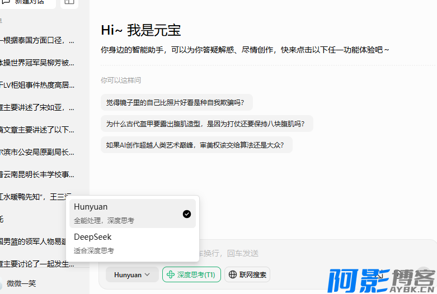
Task: Open history chat 体操世界冠军吴柳芳被...
Action: pyautogui.click(x=37, y=63)
